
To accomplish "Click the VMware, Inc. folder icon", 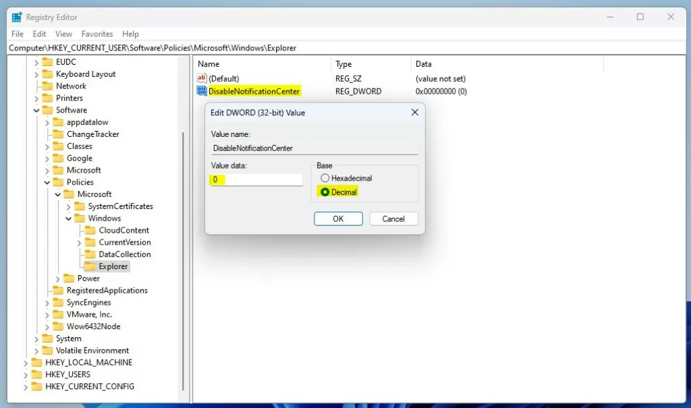I will (58, 314).
